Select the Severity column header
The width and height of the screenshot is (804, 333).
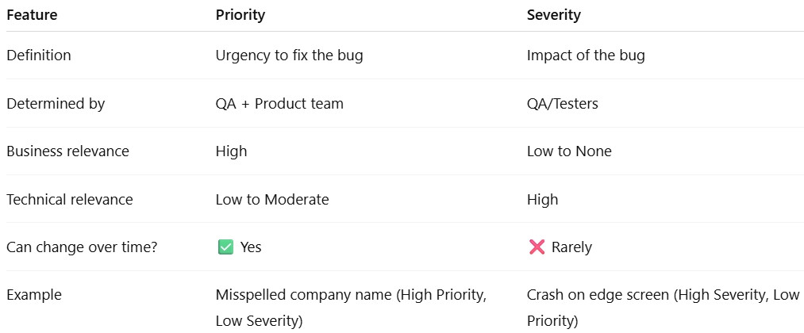(553, 15)
